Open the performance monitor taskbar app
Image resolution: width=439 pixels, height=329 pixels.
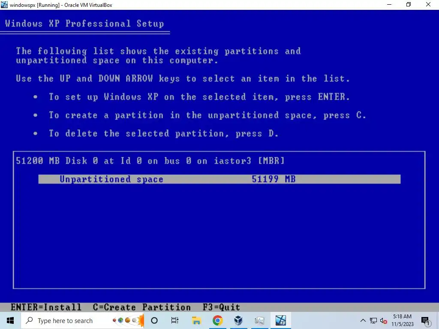click(259, 320)
